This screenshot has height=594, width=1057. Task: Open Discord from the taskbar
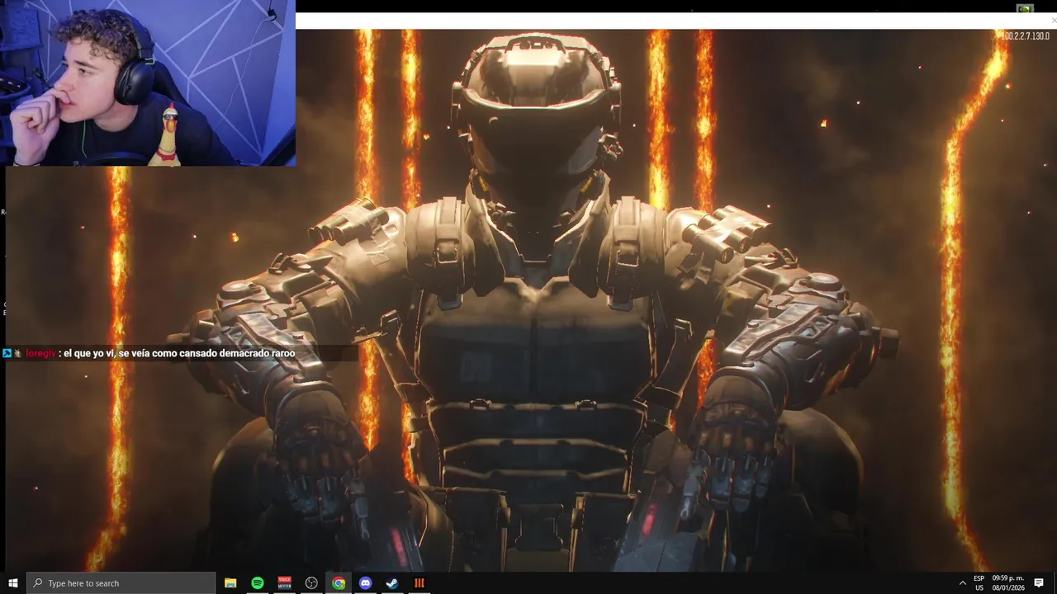click(366, 583)
